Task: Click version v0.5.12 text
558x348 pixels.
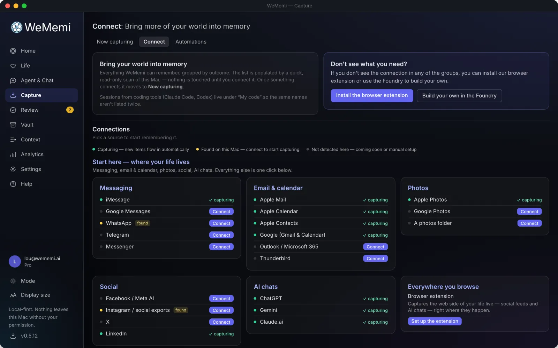Action: click(x=29, y=336)
